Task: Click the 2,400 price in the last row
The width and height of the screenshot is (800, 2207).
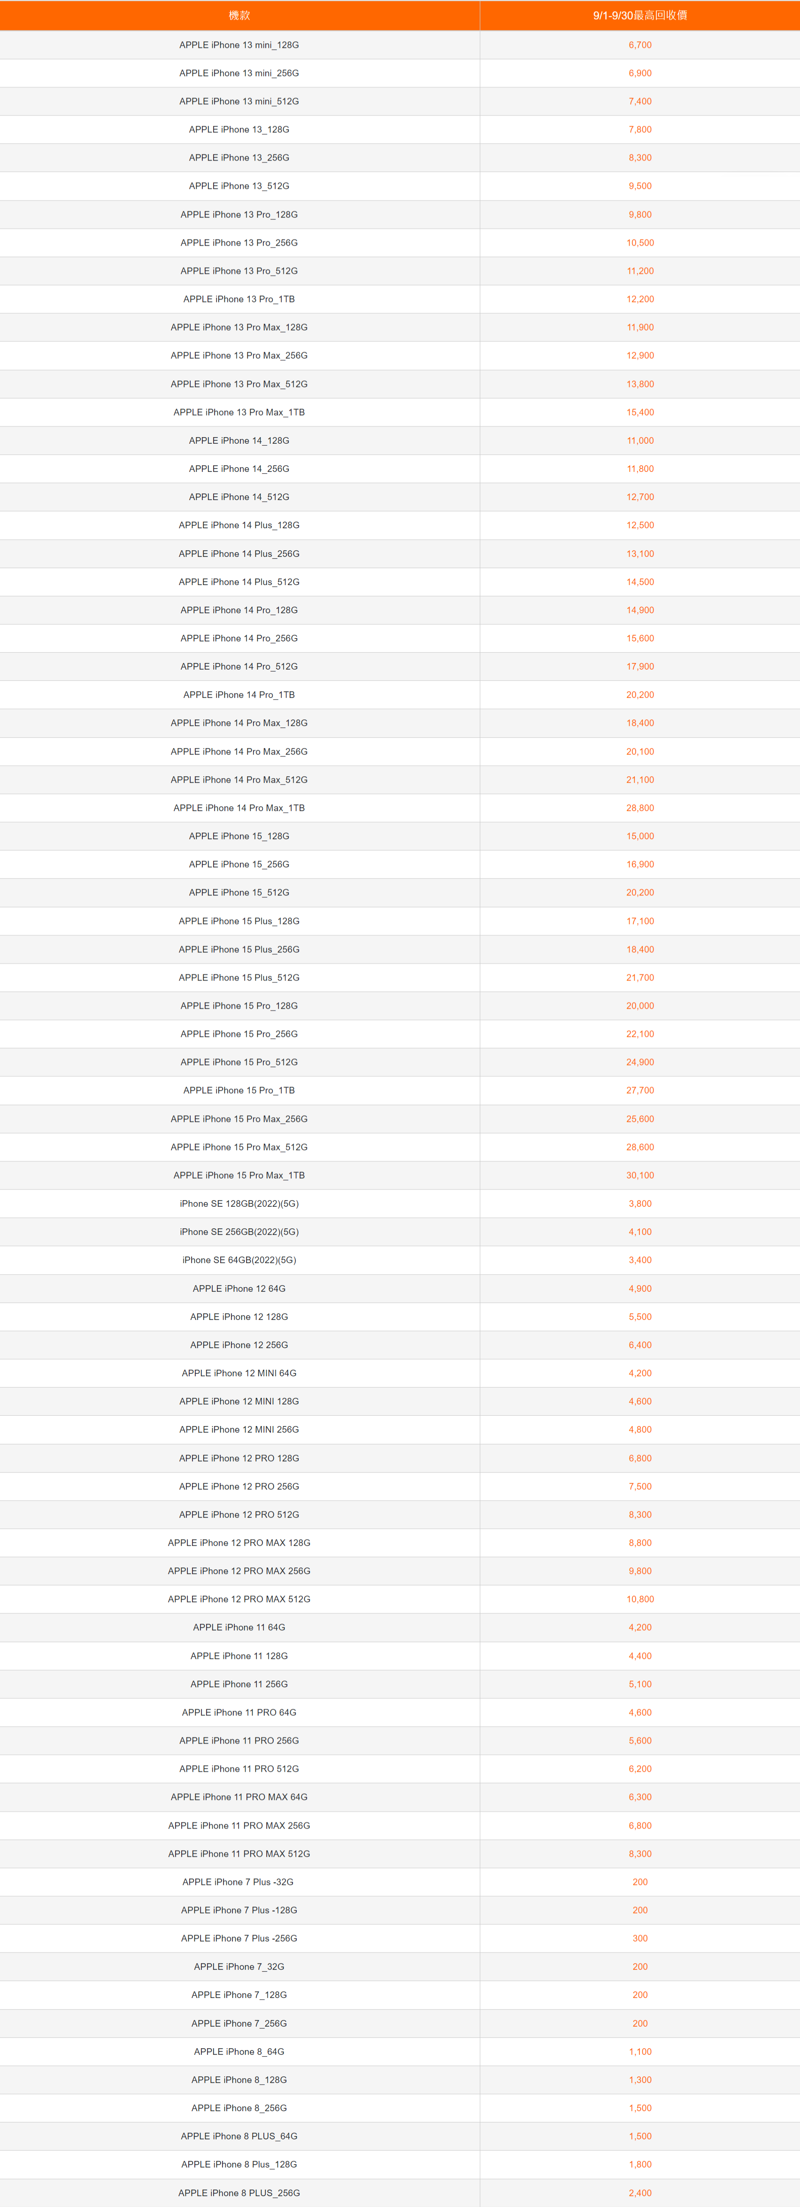Action: point(639,2192)
